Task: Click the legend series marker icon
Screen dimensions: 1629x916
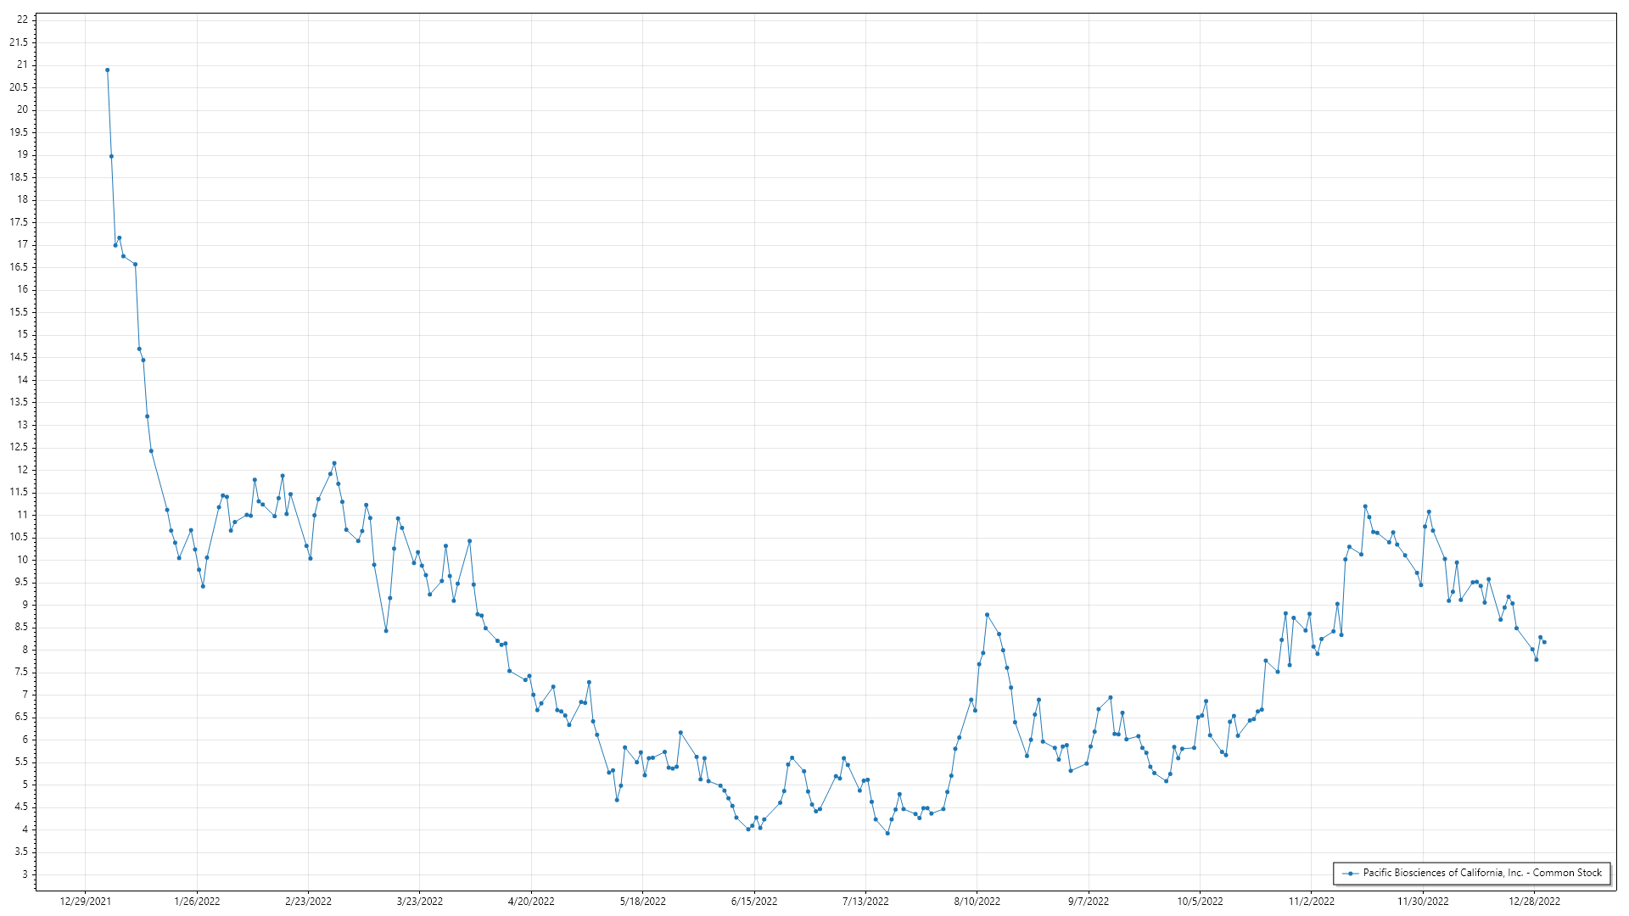Action: [1350, 873]
